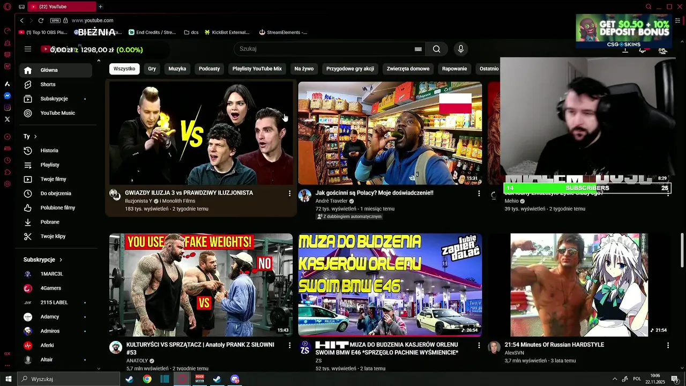This screenshot has width=686, height=386.
Task: Open the (1) Top 10 OBS Plu... bookmark
Action: 42,32
